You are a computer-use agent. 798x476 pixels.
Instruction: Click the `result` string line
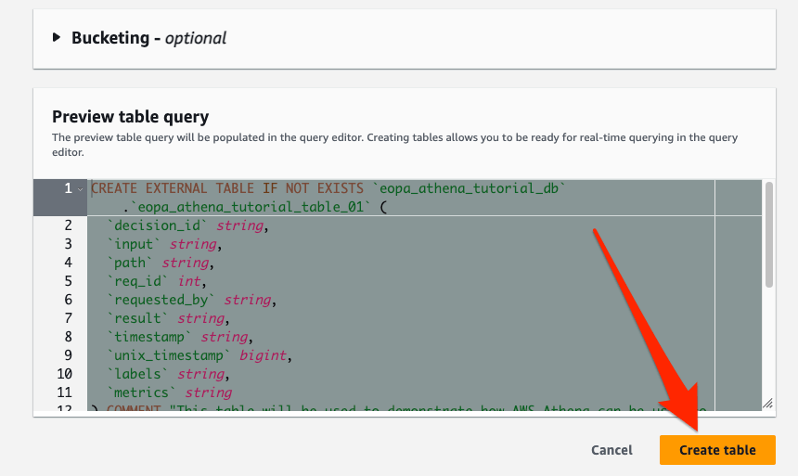point(168,318)
